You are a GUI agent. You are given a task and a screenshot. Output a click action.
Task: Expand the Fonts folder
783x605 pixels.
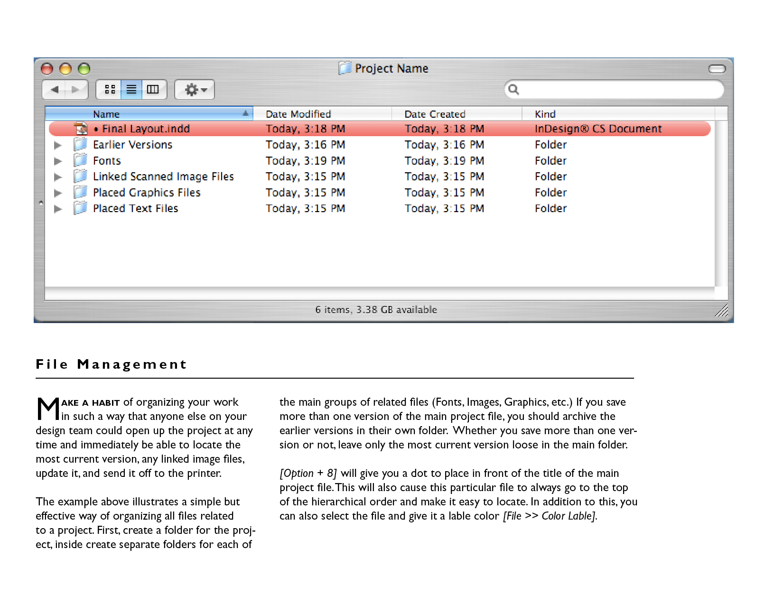[58, 161]
